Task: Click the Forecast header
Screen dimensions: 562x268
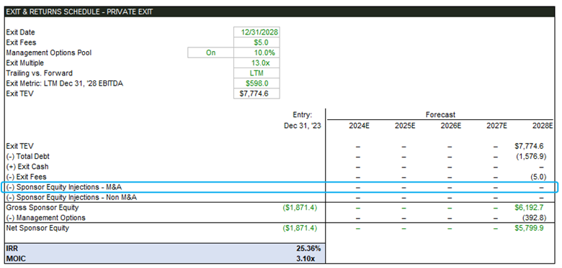Action: 440,115
